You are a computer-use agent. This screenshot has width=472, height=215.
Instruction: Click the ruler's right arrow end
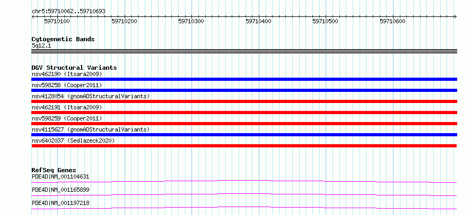[455, 16]
